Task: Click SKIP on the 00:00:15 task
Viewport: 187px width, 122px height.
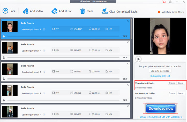Action: (x=125, y=100)
